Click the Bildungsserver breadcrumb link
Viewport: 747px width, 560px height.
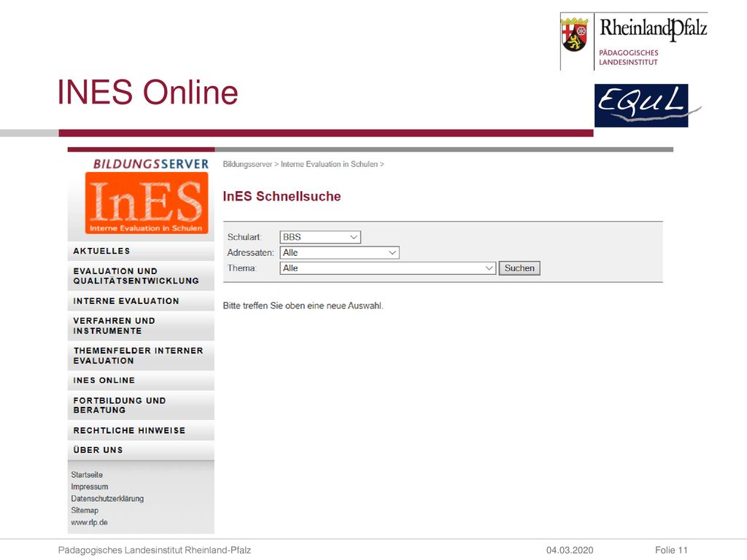(x=247, y=164)
